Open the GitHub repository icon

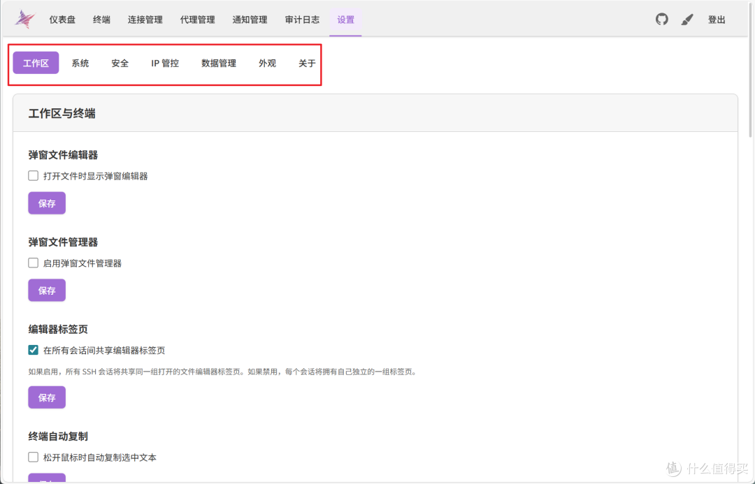click(x=661, y=20)
